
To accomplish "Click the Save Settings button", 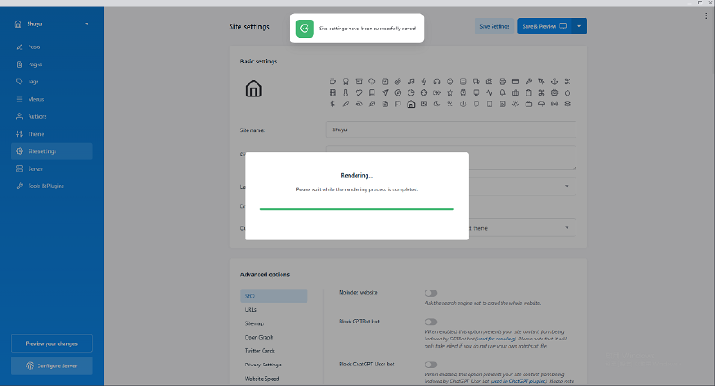I will click(x=493, y=27).
